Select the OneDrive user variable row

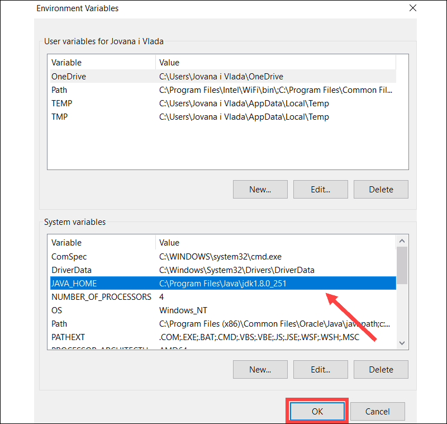tap(223, 76)
